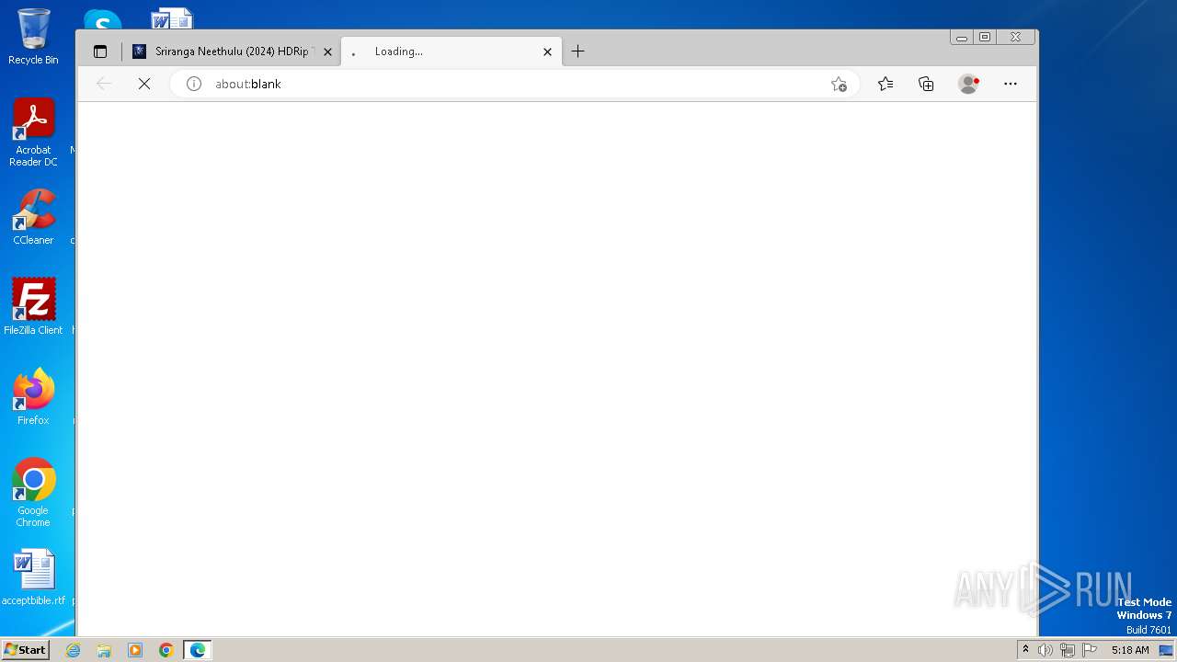
Task: Close the Loading... tab
Action: 547,51
